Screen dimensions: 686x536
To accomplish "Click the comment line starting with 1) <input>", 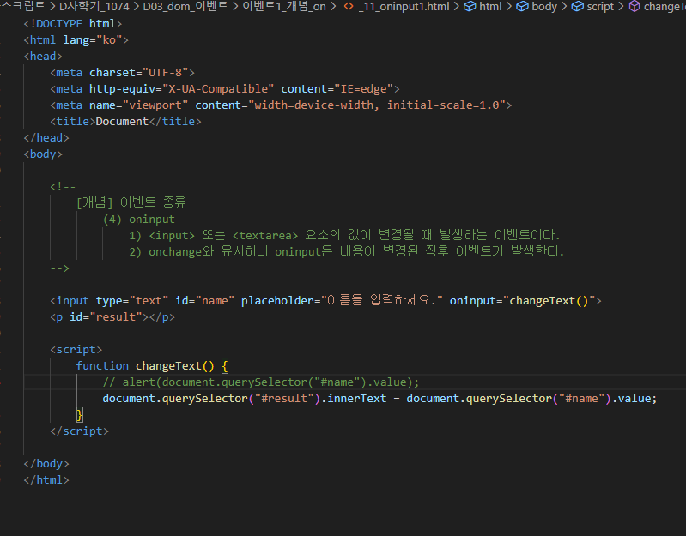I will click(344, 236).
